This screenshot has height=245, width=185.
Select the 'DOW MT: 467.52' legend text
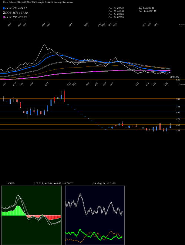[x=17, y=13]
